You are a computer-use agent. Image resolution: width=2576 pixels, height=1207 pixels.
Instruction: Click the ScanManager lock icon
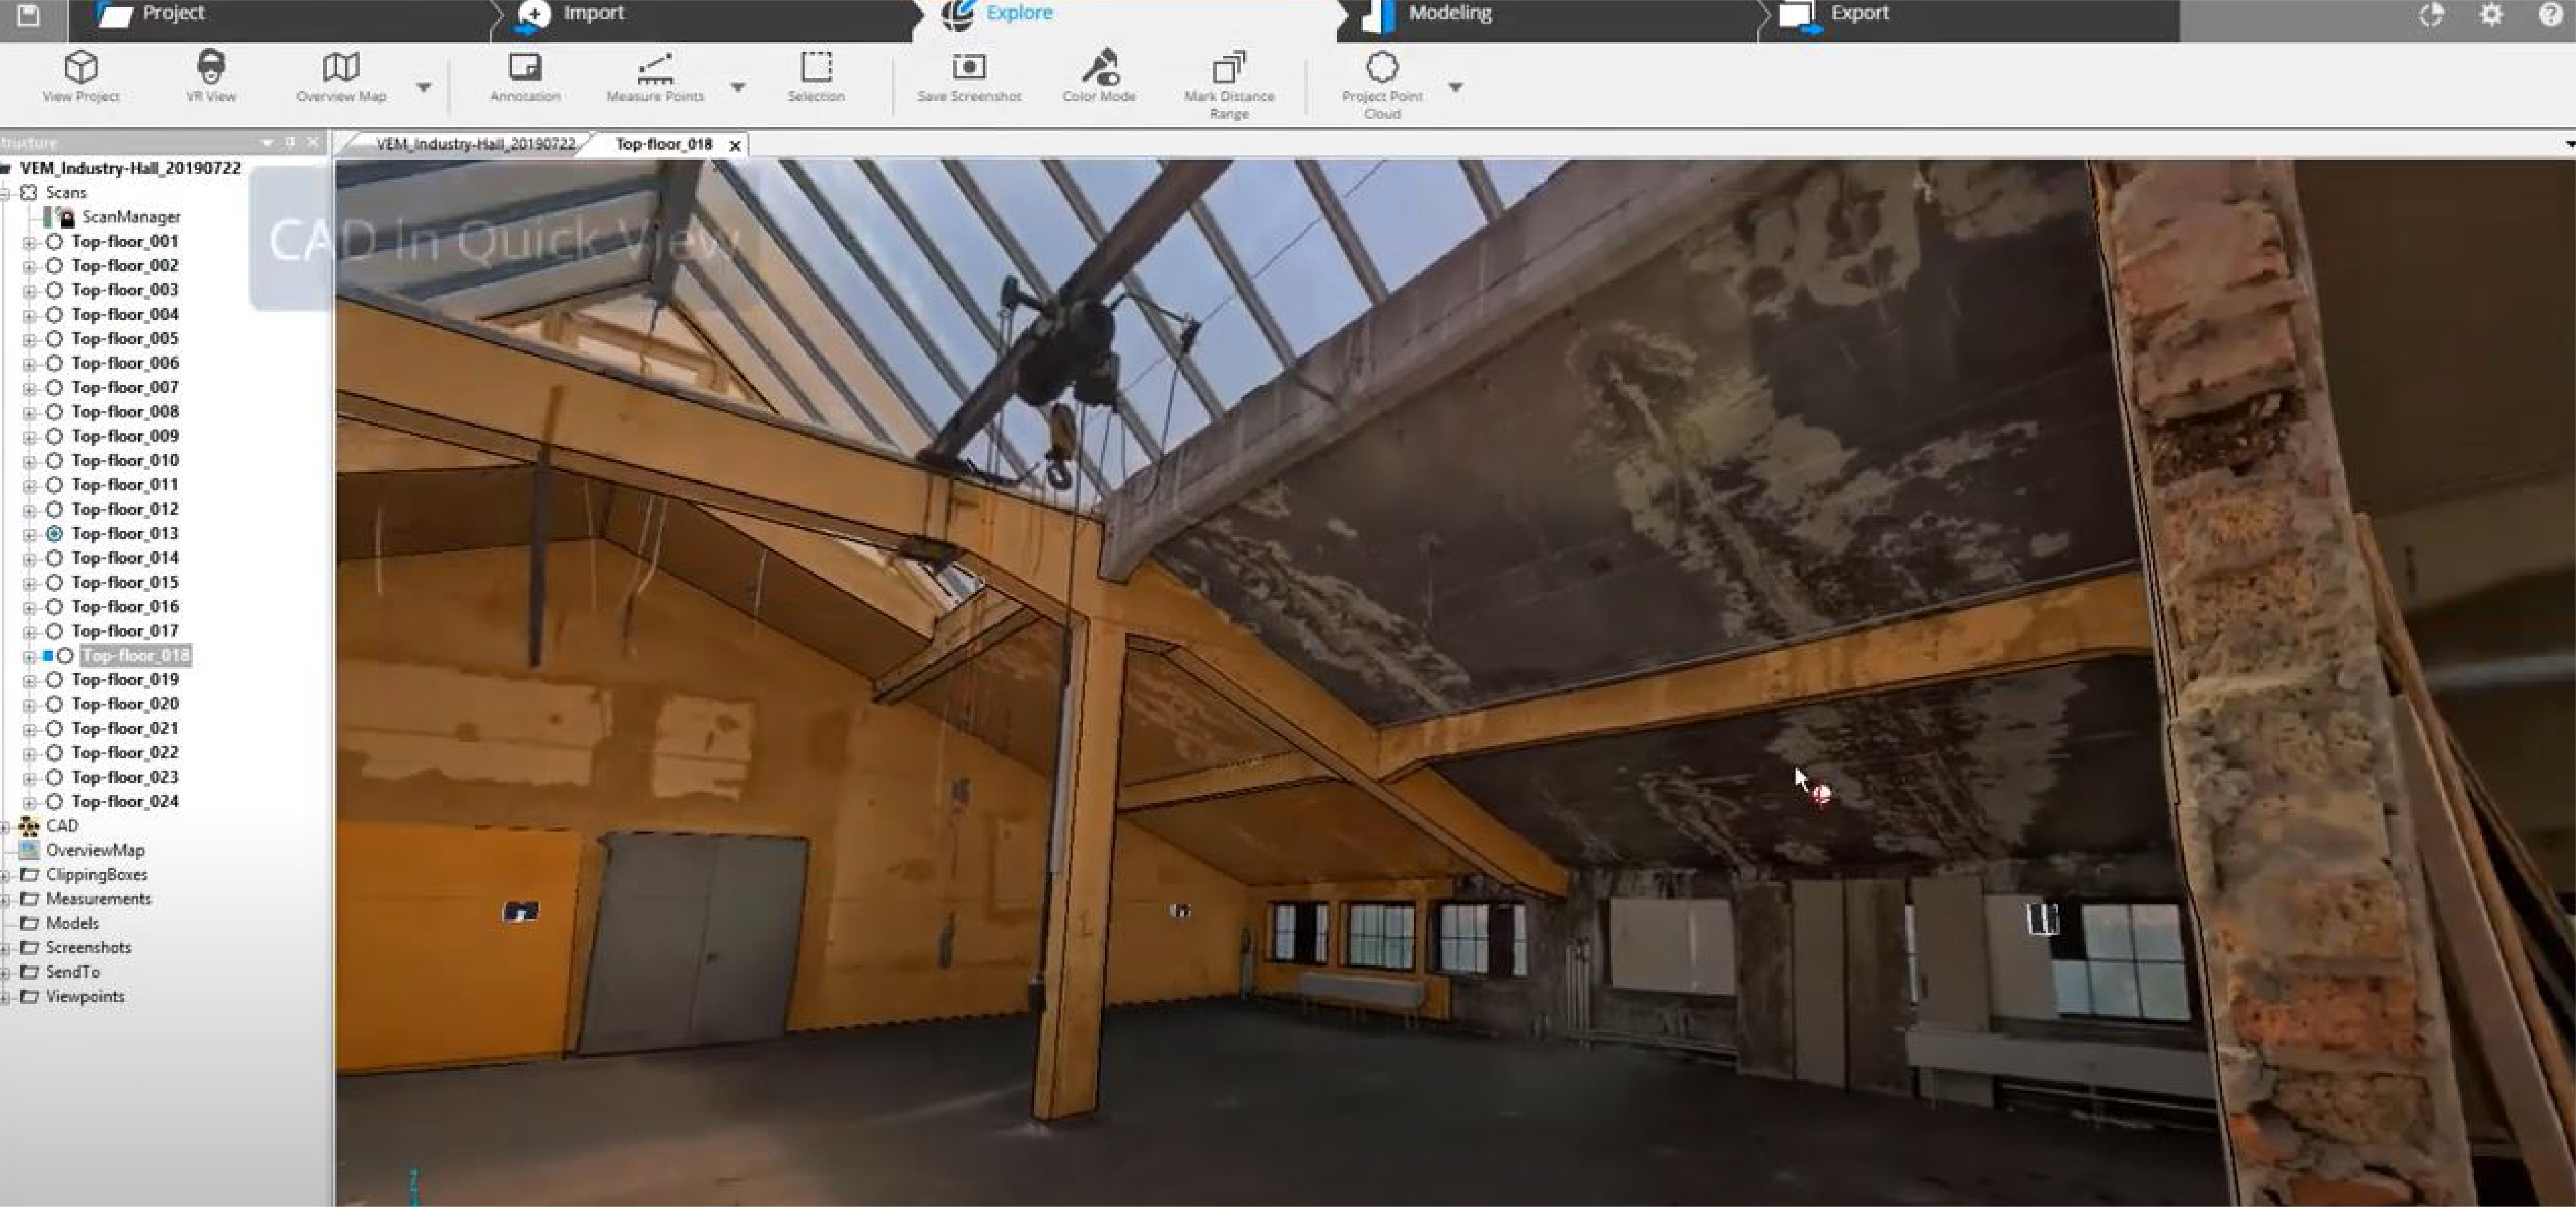pyautogui.click(x=67, y=217)
